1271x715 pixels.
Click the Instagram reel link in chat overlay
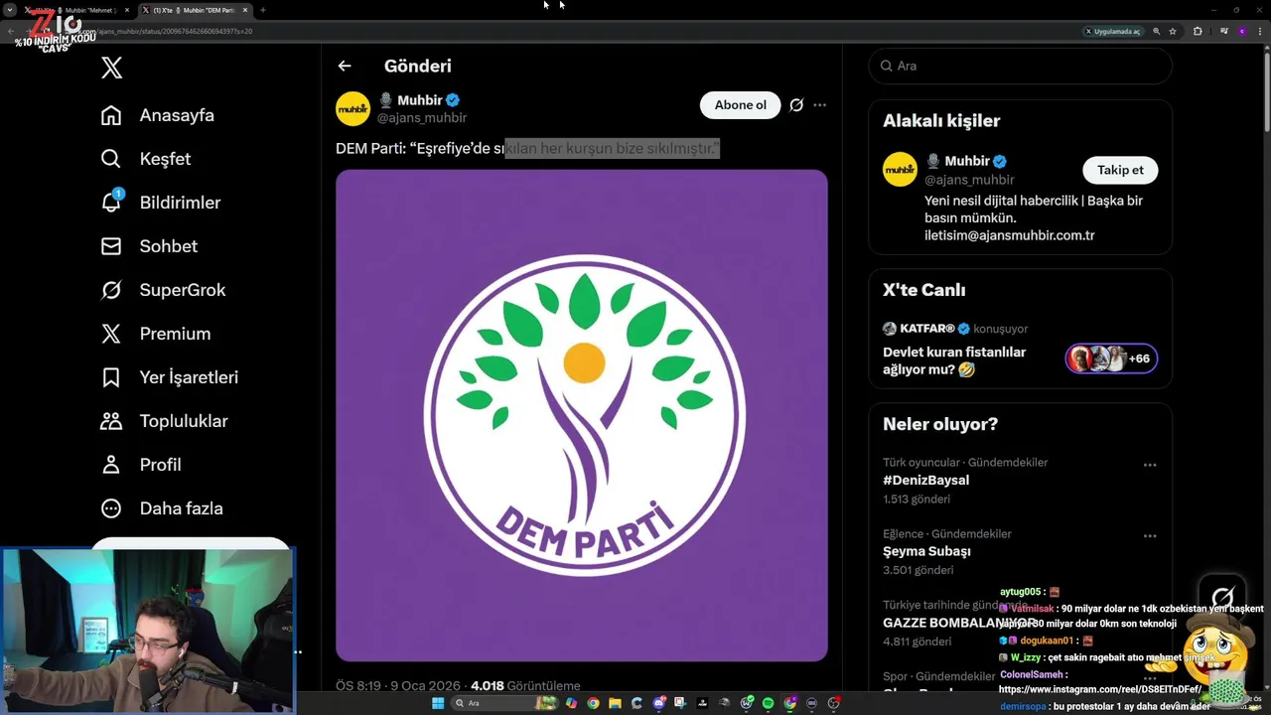pyautogui.click(x=1100, y=689)
